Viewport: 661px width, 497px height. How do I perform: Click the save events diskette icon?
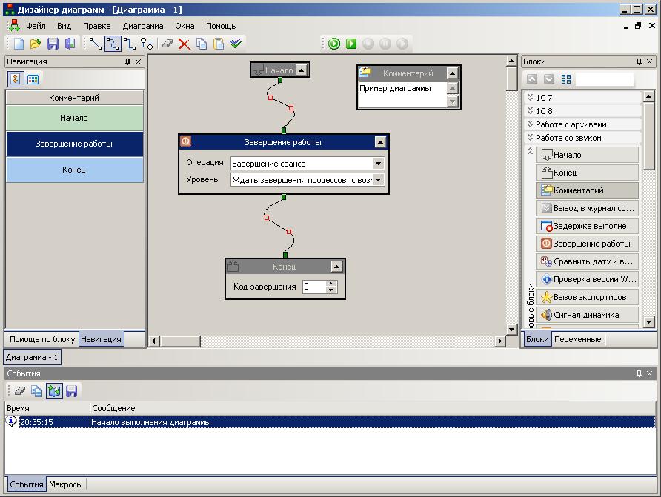pos(72,391)
